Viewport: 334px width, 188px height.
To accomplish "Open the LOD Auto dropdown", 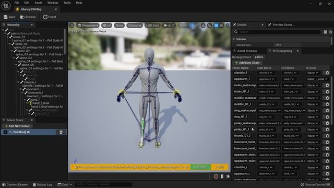I will [152, 26].
